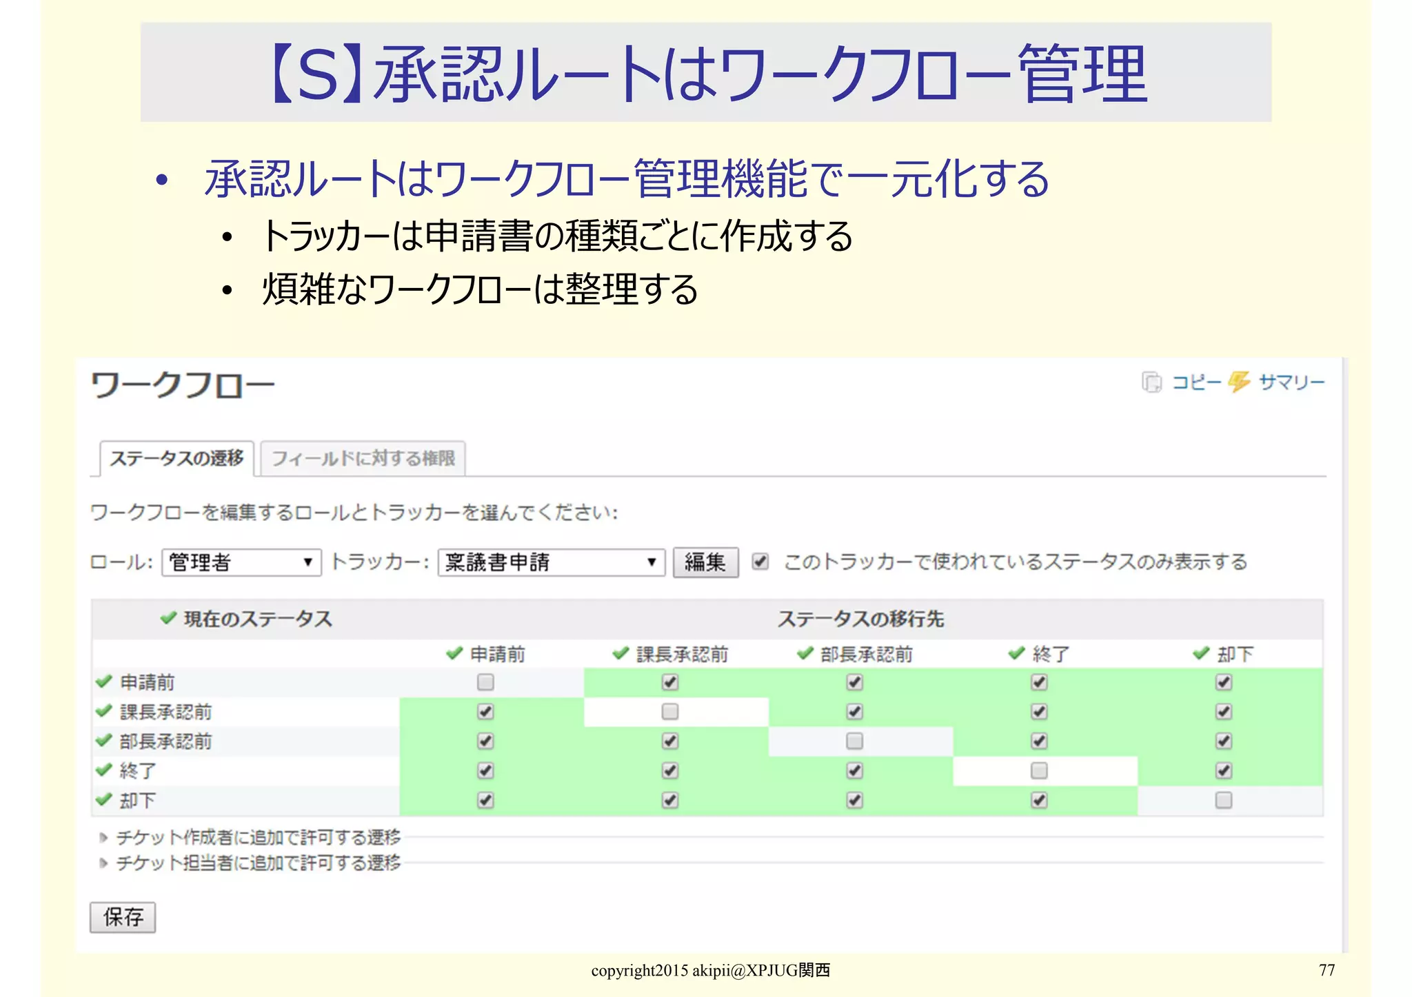Uncheck 終了 row to 部長承認前 transition
This screenshot has width=1412, height=997.
pyautogui.click(x=855, y=770)
